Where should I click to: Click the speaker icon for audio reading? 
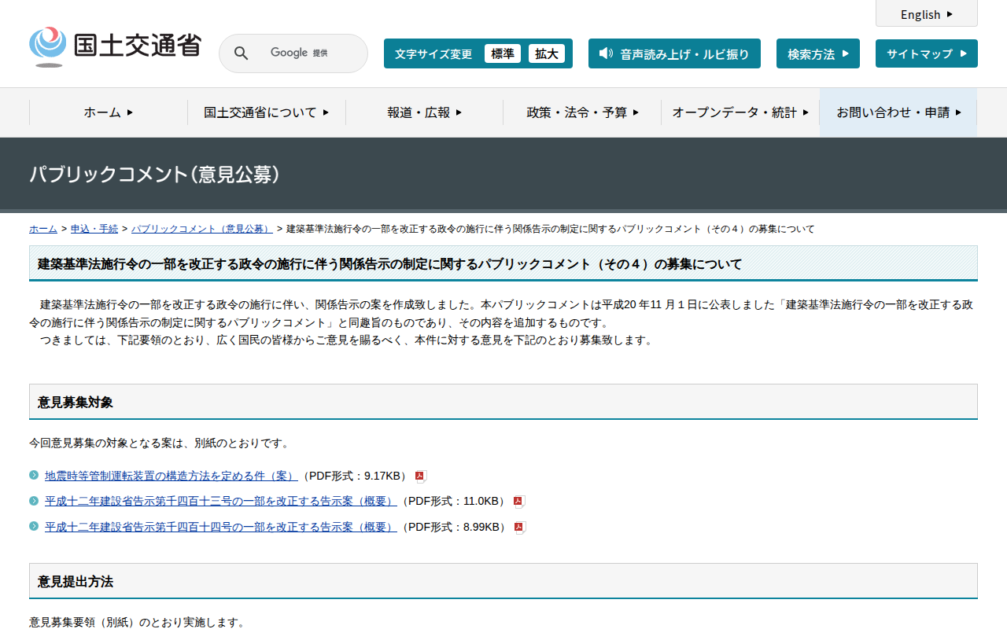(x=605, y=53)
